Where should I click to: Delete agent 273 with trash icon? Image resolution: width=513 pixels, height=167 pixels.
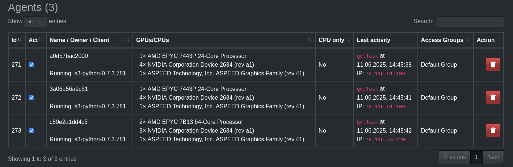point(493,130)
